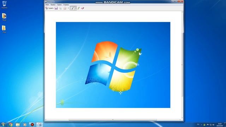
Task: Click the Show desktop button at taskbar end
Action: pos(225,125)
